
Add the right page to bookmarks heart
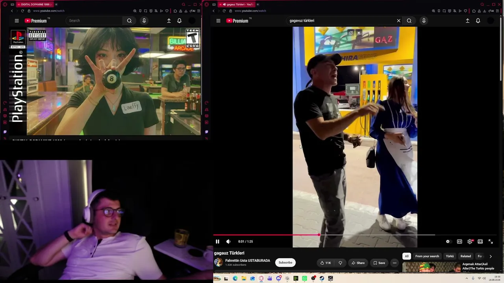coord(465,11)
